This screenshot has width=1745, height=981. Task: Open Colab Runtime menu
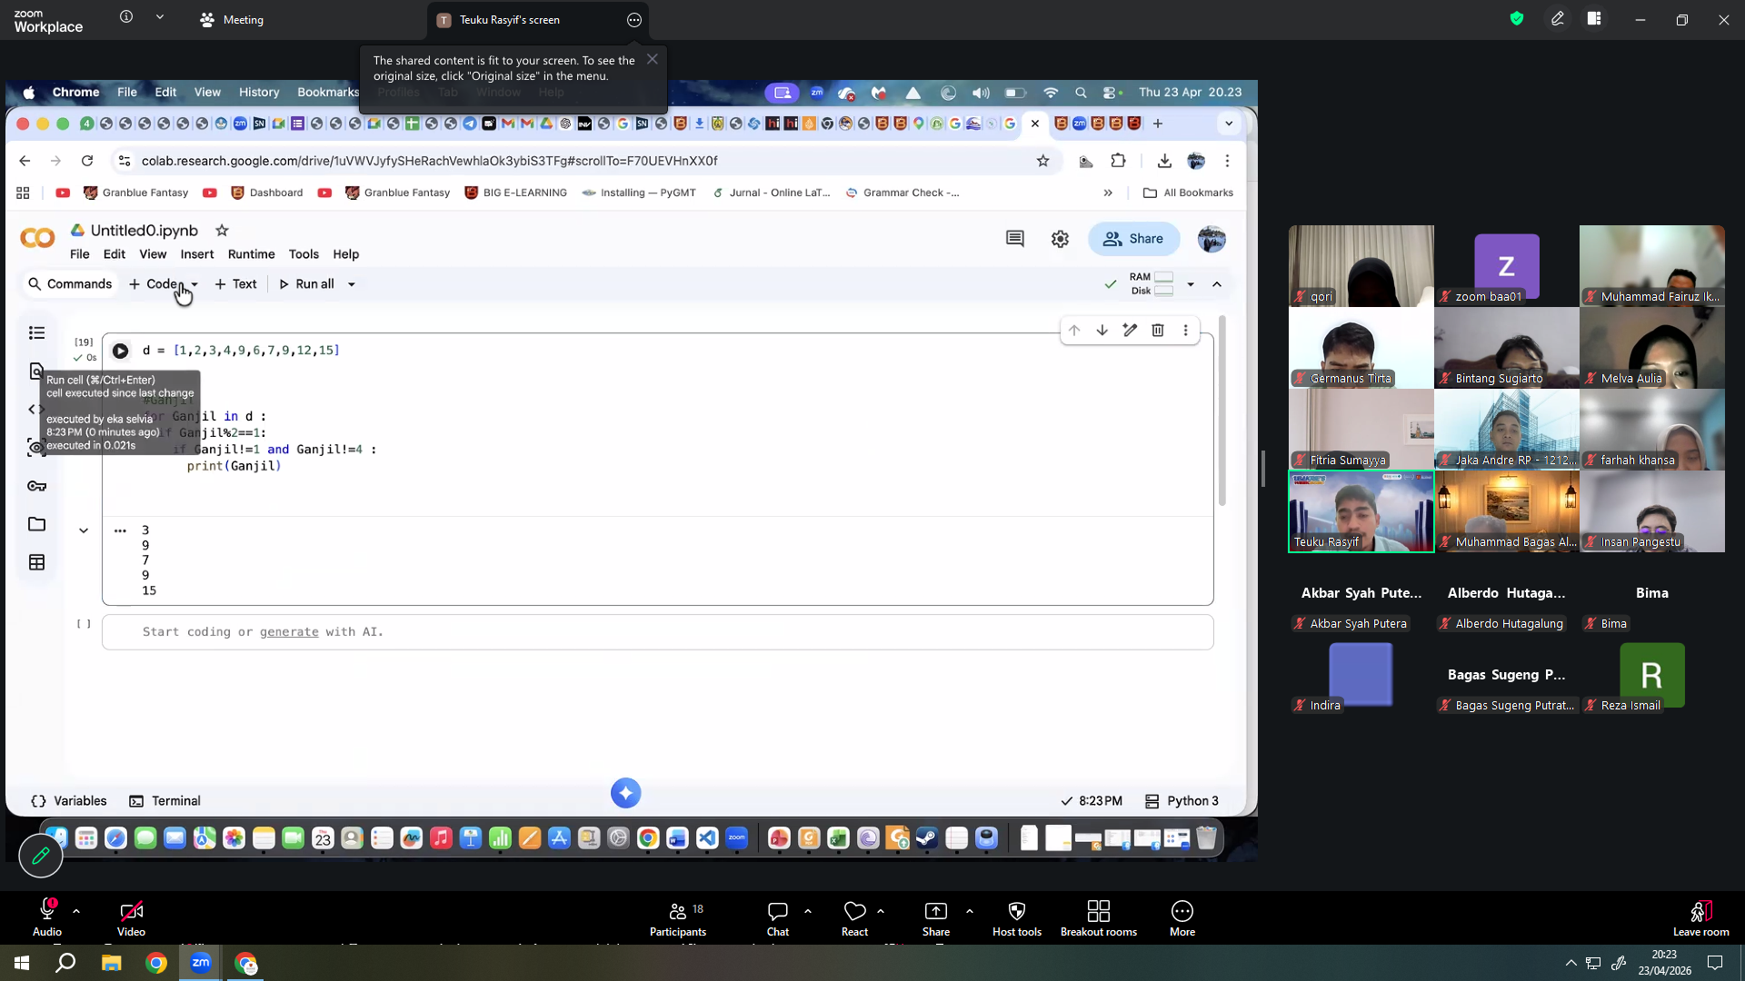coord(251,254)
